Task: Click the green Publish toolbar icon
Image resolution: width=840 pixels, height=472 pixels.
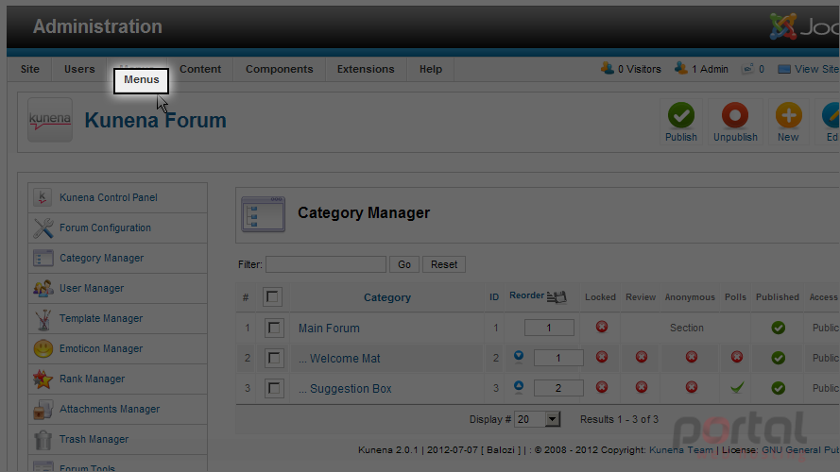Action: click(x=681, y=115)
